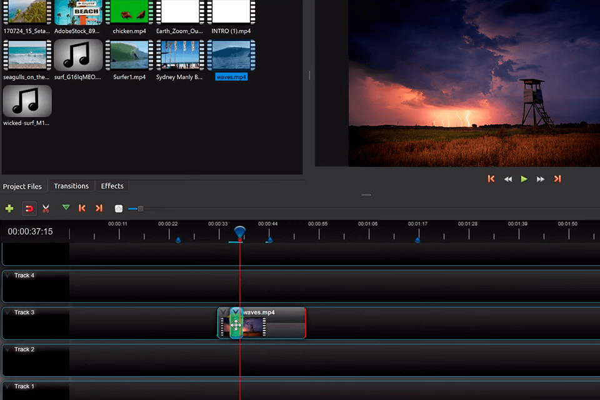Jump to next marker in timeline toolbar

99,208
